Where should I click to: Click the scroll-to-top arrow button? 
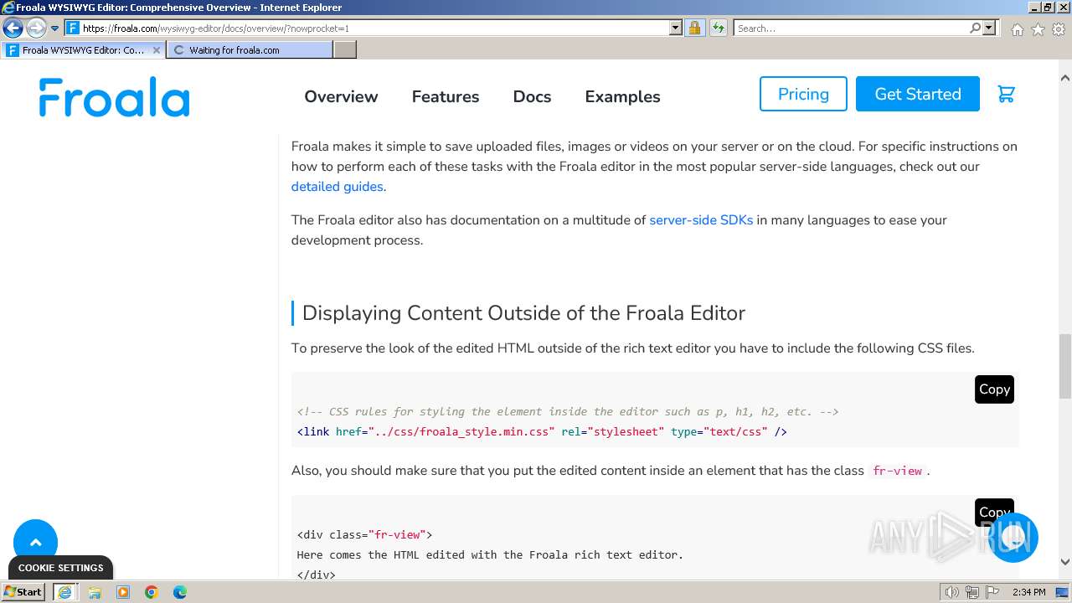(x=35, y=543)
